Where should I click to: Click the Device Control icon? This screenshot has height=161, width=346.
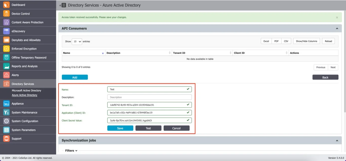click(7, 14)
